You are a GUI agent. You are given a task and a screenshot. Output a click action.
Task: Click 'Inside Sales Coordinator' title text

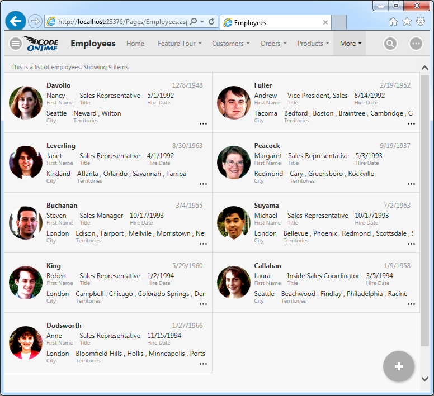(x=323, y=276)
